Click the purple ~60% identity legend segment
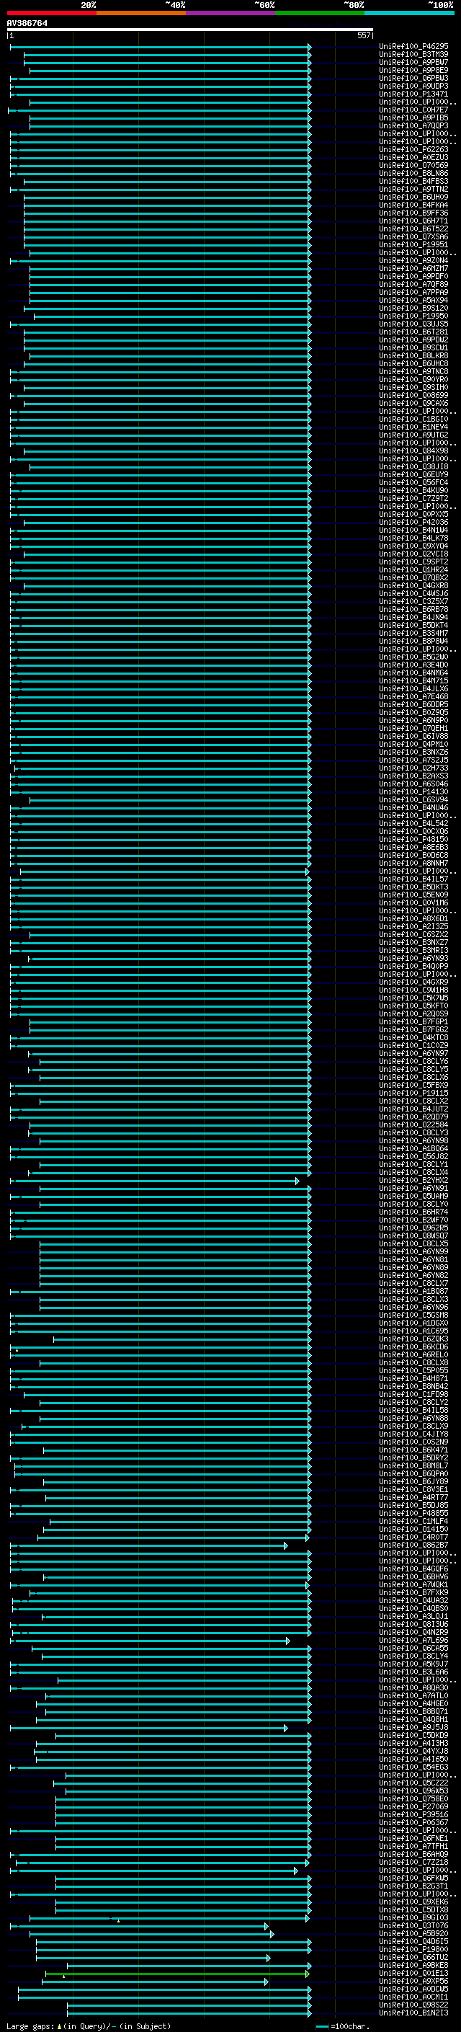 coord(231,13)
